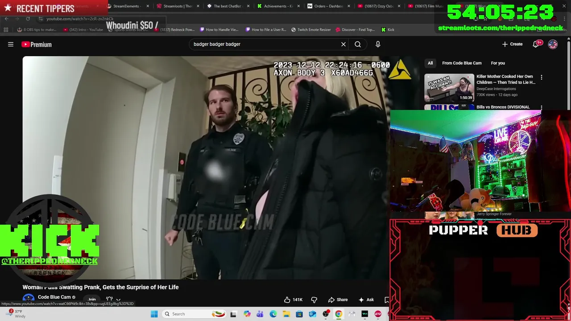This screenshot has width=571, height=321.
Task: Open Microsoft Edge from taskbar
Action: [x=273, y=314]
